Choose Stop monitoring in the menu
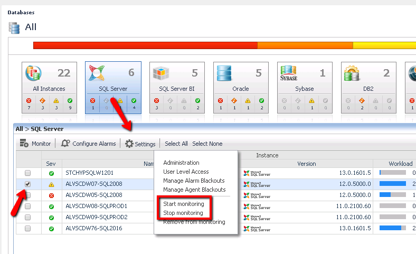The image size is (416, 254). point(183,213)
